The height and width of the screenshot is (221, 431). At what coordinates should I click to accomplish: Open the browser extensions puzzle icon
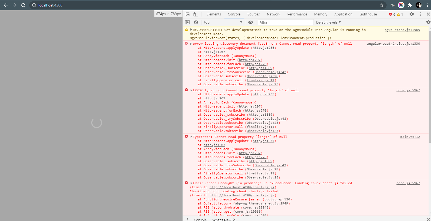pos(410,5)
